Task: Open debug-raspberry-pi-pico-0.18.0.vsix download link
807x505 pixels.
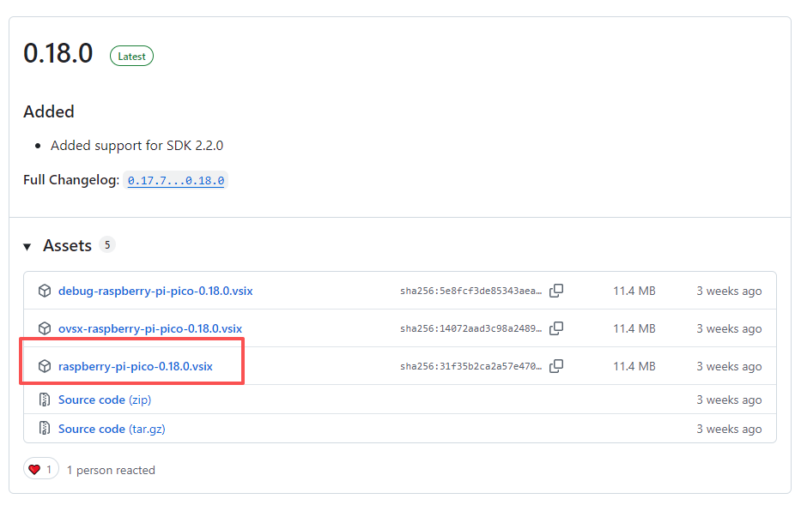Action: pos(155,291)
